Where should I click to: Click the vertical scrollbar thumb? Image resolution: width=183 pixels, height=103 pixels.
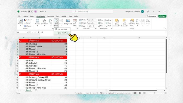tap(167, 56)
